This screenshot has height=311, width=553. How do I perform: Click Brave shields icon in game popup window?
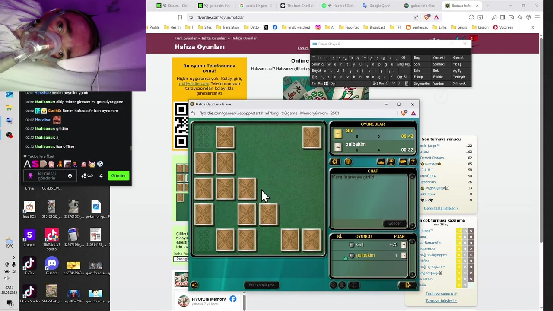pos(404,113)
